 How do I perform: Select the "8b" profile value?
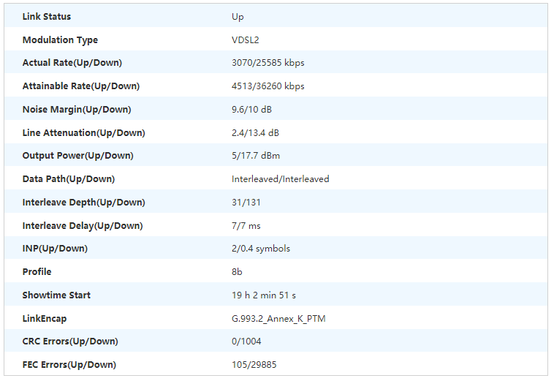coord(237,272)
